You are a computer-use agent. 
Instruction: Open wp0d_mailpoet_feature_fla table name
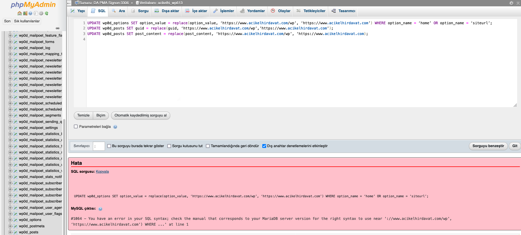click(41, 36)
